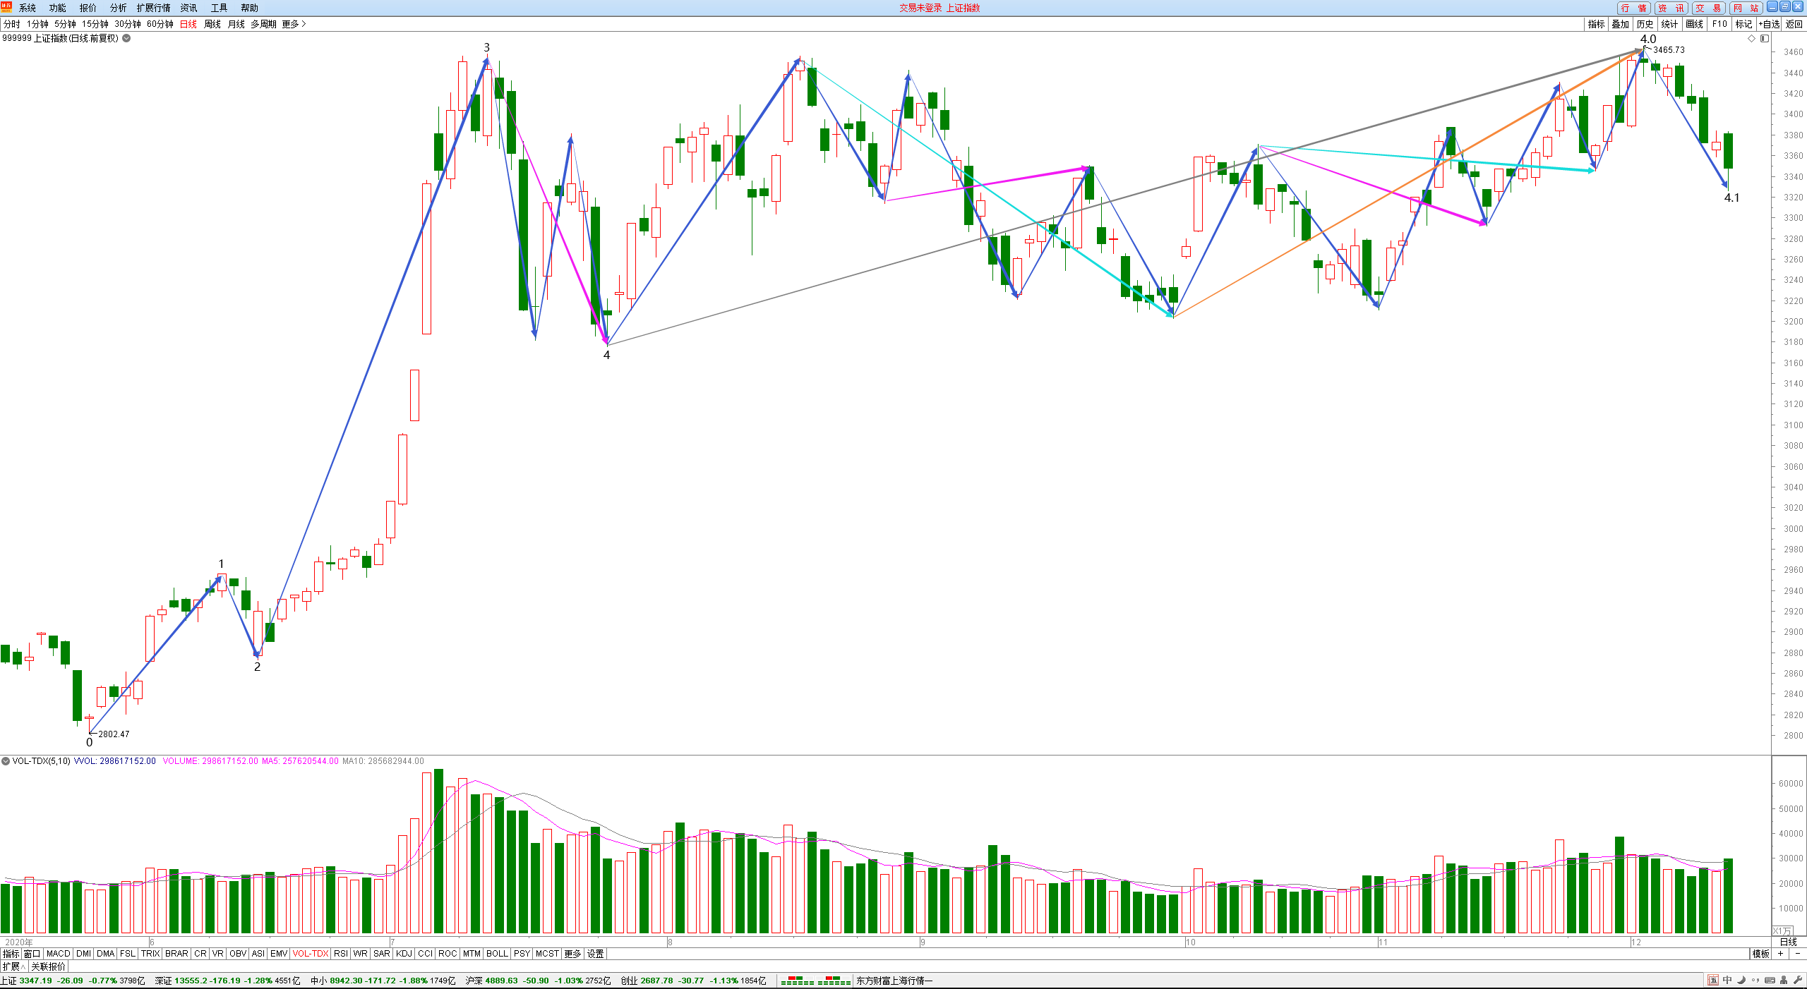Select the SAR indicator tab

point(381,954)
